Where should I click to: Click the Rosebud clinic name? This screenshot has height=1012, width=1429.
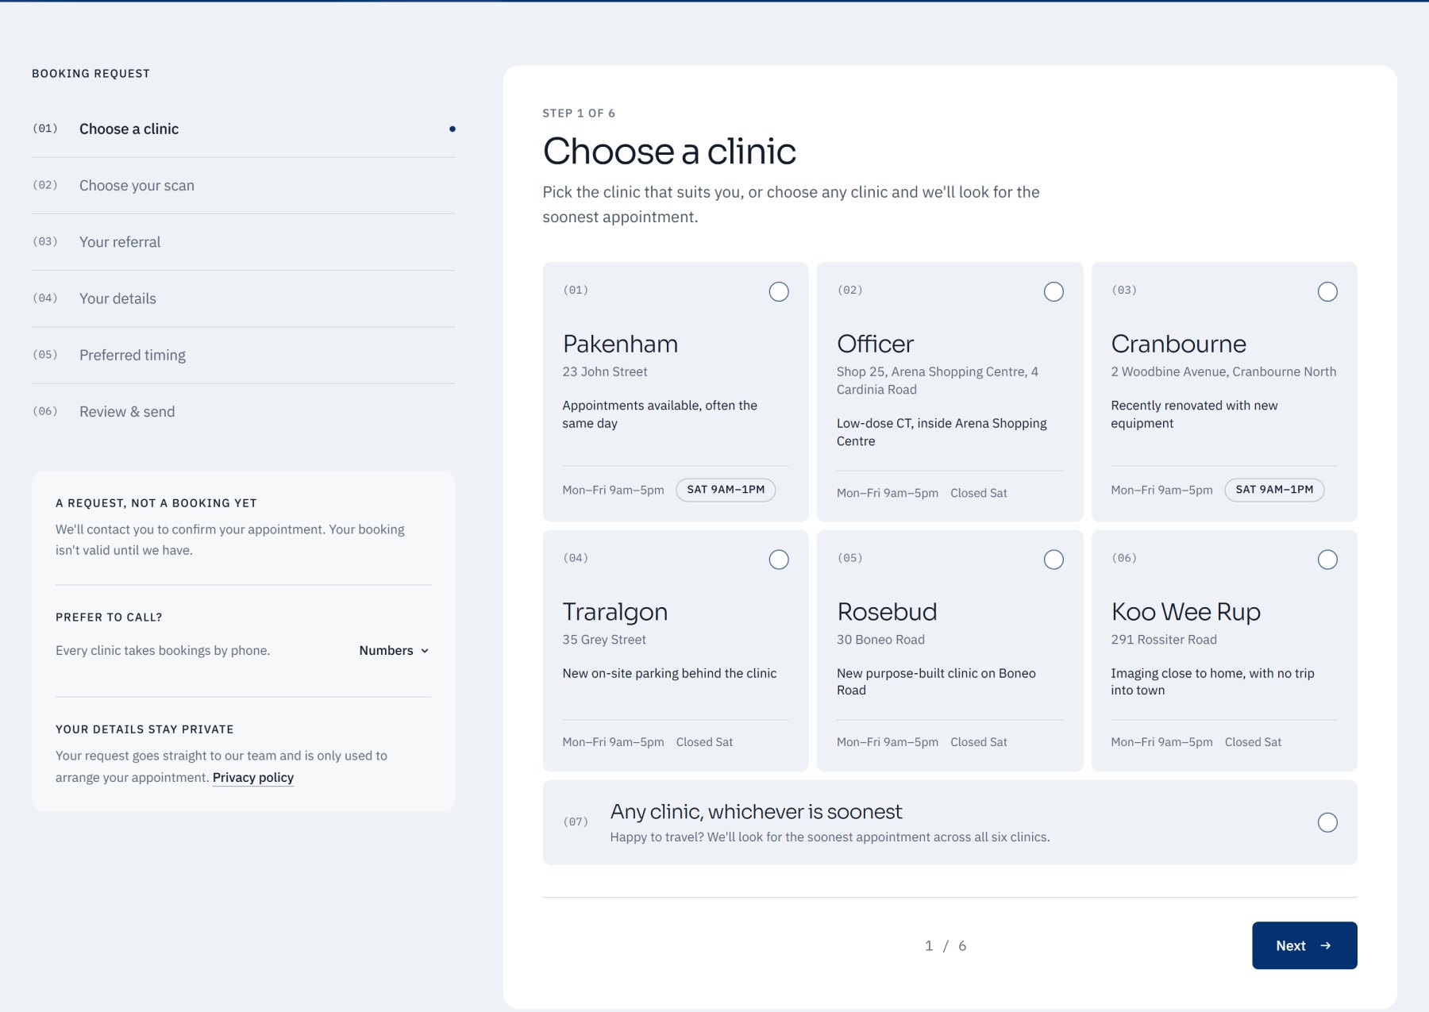(x=887, y=612)
